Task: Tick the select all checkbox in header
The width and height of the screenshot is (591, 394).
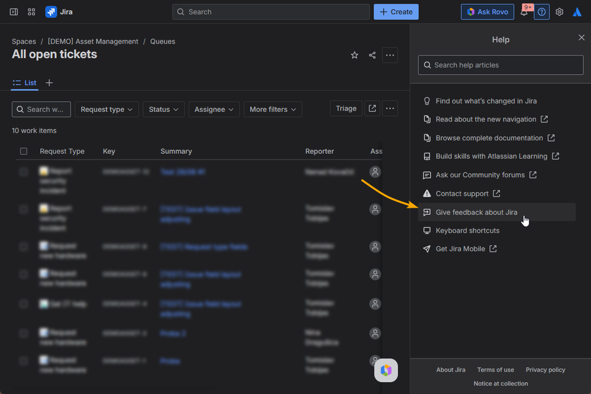Action: tap(24, 151)
